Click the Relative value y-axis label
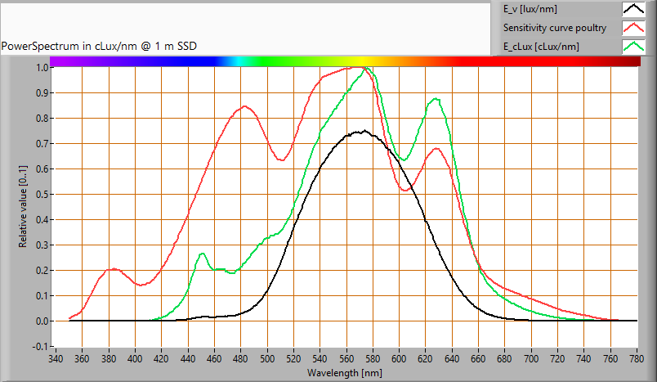 point(24,208)
